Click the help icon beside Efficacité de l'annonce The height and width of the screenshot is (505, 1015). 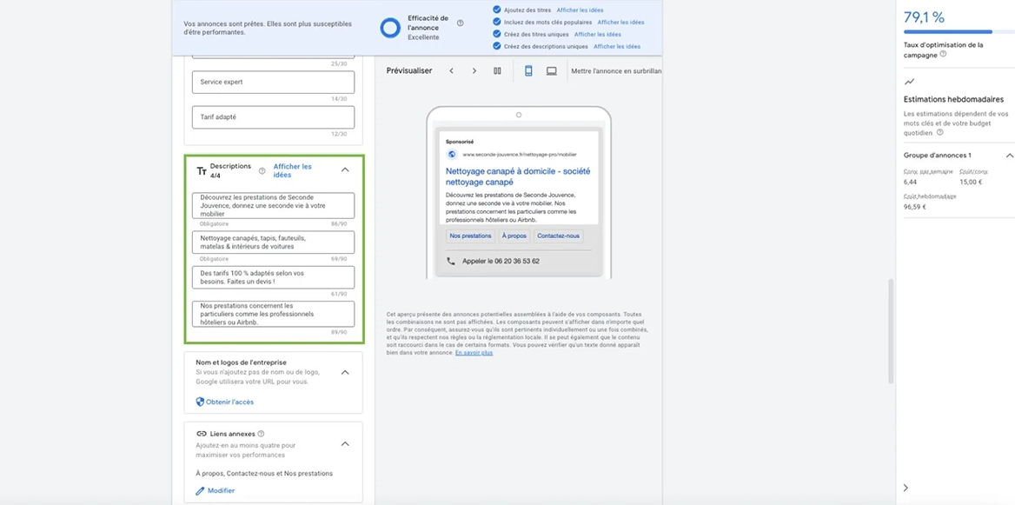(x=461, y=23)
